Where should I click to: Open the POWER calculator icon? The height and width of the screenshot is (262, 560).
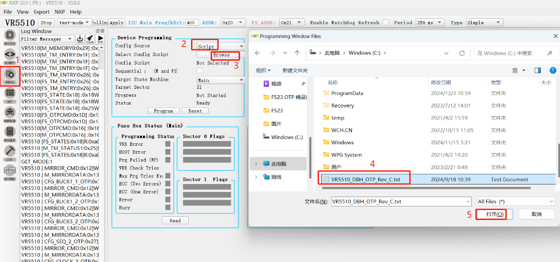click(10, 133)
